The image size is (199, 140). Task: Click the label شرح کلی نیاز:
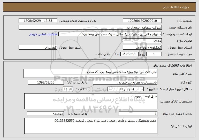click(x=182, y=74)
